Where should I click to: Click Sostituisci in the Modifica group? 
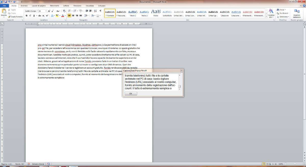click(283, 13)
